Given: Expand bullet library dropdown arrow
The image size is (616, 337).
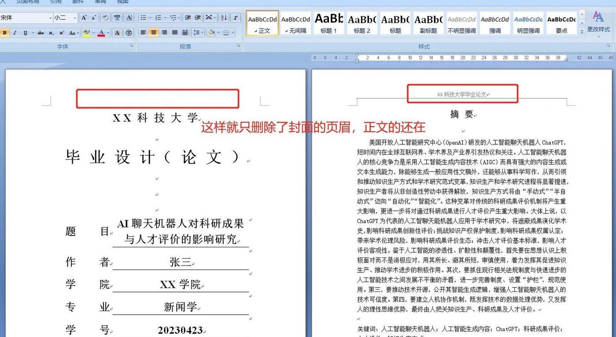Looking at the screenshot, I should (149, 18).
